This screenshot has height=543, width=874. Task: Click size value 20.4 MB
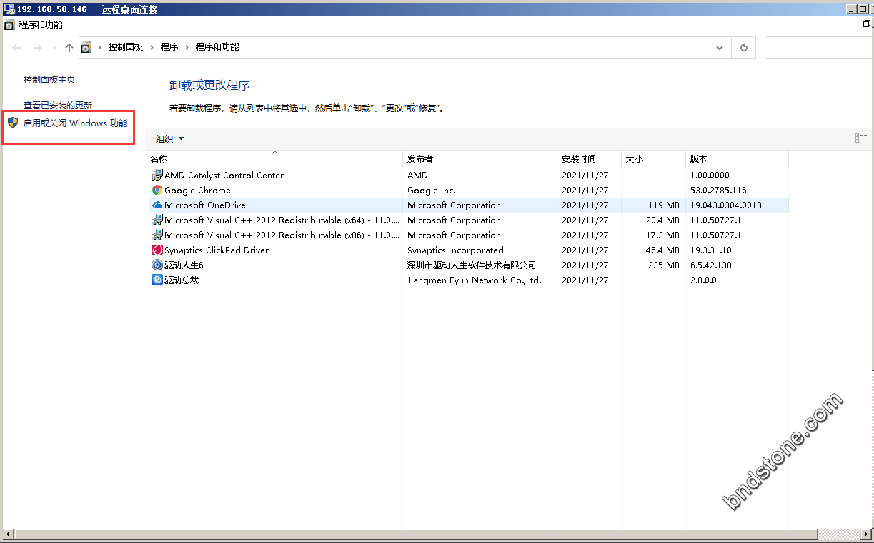tap(662, 220)
